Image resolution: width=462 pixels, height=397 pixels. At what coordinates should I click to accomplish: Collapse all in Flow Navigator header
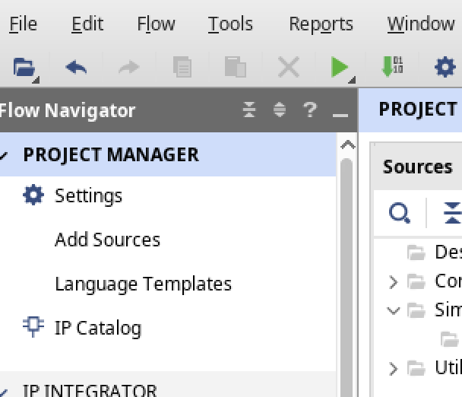click(x=250, y=110)
